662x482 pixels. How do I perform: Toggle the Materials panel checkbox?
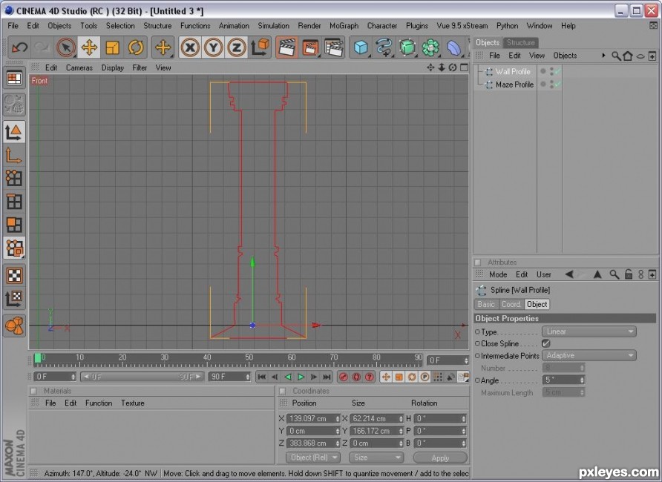tap(34, 391)
